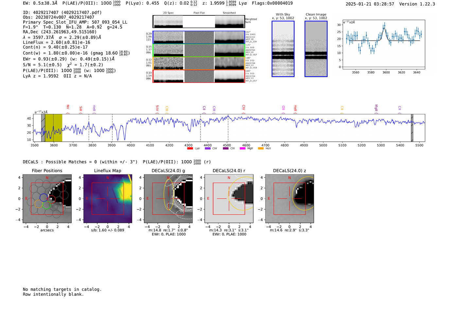Screen dimensions: 458x312
Task: Select the green-bordered 2D spectrum row
Action: [199, 50]
